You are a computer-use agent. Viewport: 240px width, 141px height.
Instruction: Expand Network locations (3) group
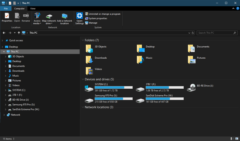point(83,107)
